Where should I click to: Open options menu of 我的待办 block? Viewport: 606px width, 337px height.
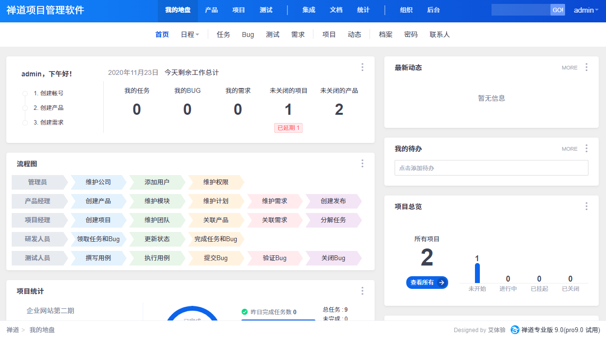587,148
